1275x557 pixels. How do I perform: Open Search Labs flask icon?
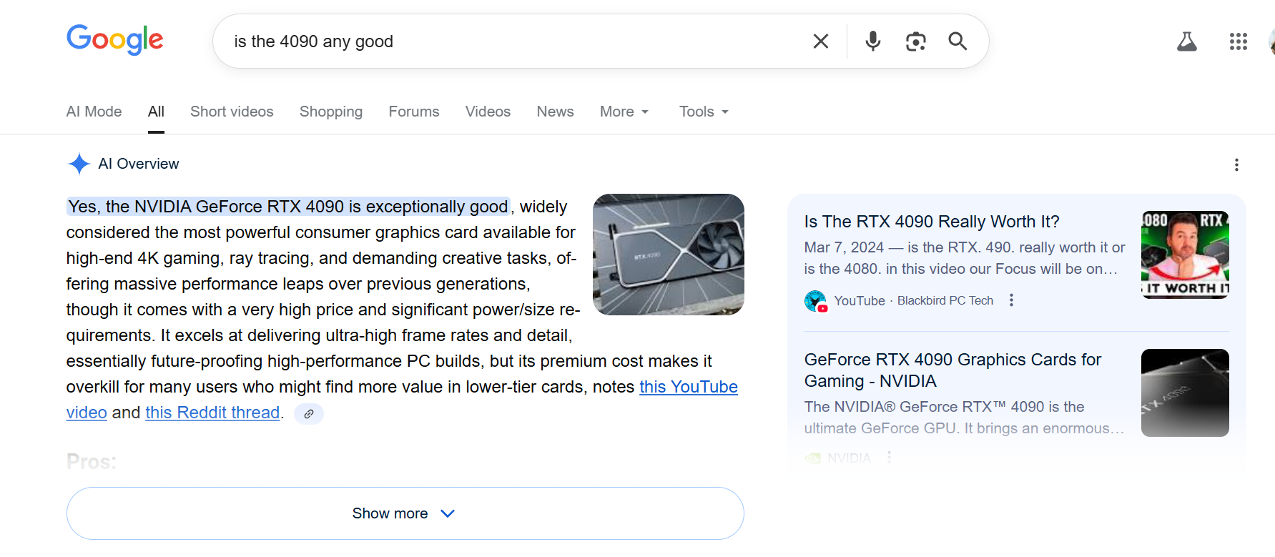point(1187,41)
